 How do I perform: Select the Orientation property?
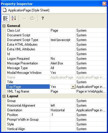coord(28,110)
